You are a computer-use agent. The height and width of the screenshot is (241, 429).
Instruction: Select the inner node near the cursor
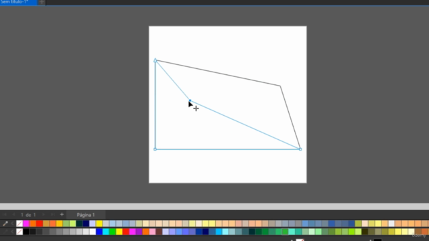[190, 100]
